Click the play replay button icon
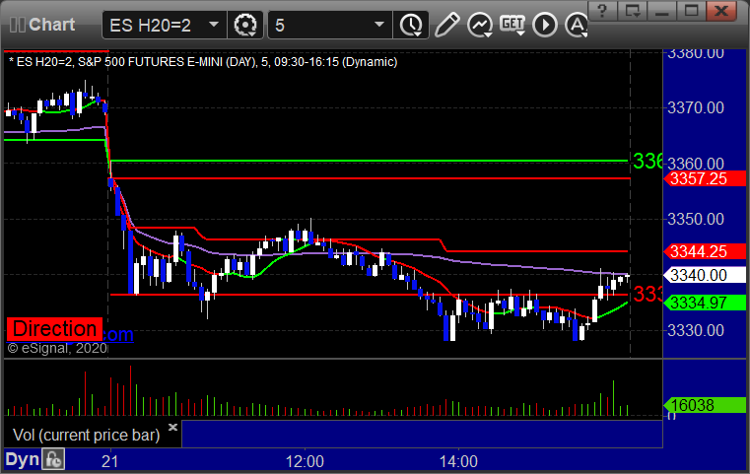 pos(545,25)
